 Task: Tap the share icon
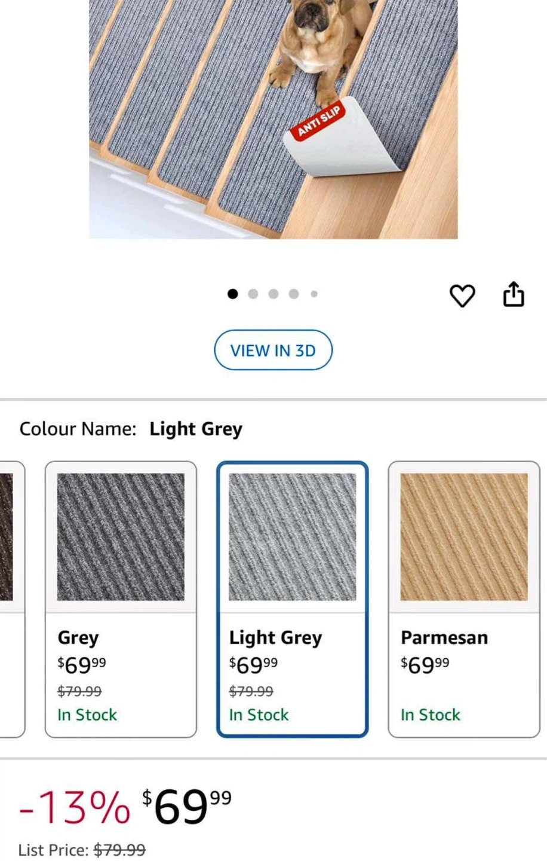pos(514,294)
